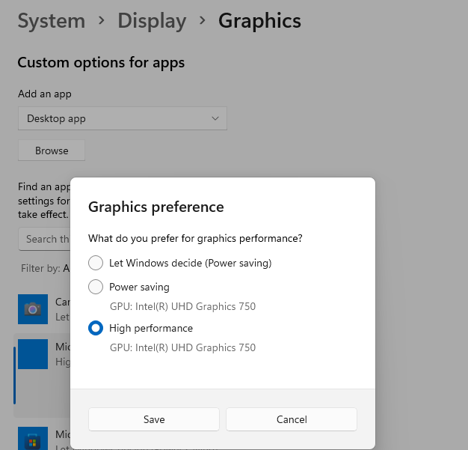Click the Filter by label
The image size is (468, 450).
40,268
